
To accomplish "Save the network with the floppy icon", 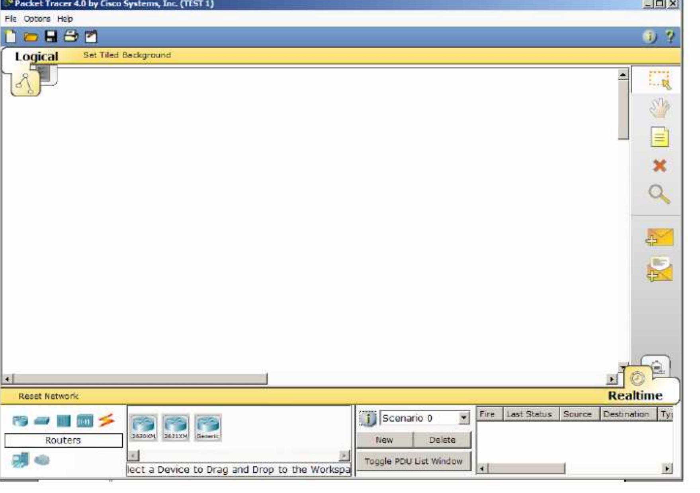I will (51, 36).
